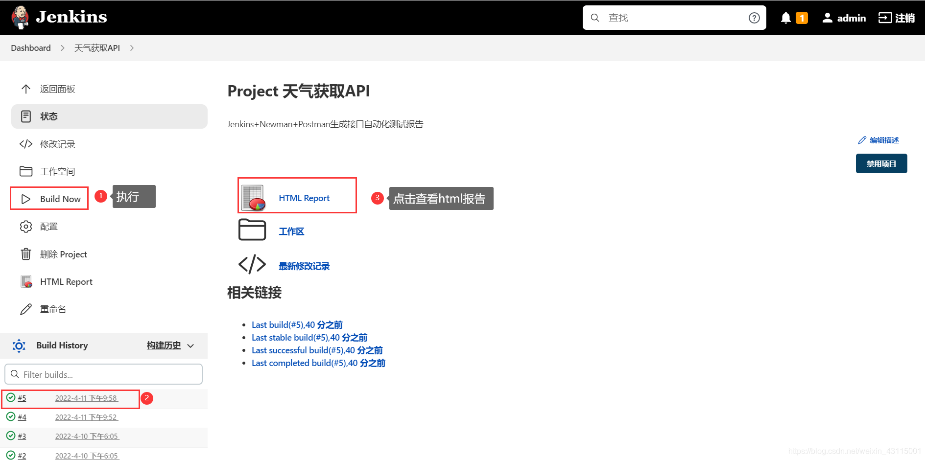The height and width of the screenshot is (460, 925).
Task: Return to panel via 返回面板
Action: pos(109,89)
